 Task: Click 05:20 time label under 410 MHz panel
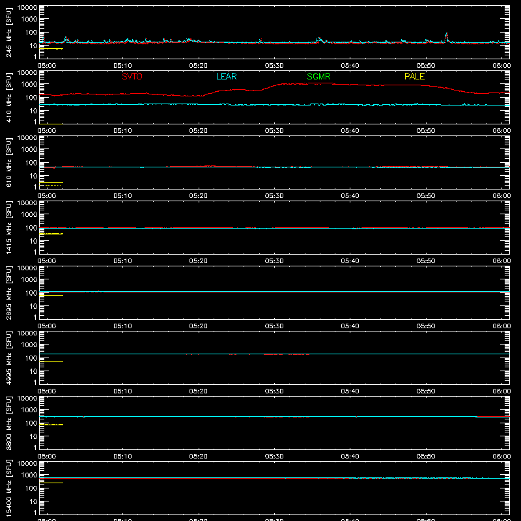pos(199,131)
